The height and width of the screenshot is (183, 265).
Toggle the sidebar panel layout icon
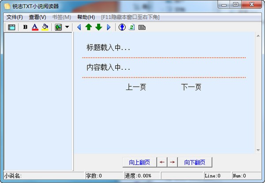(11, 27)
